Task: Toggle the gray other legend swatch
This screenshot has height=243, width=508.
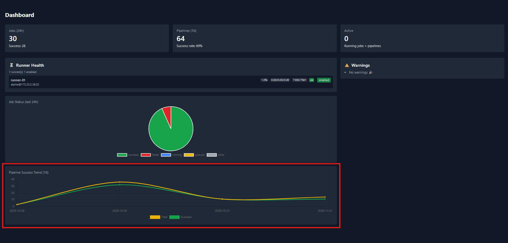Action: pyautogui.click(x=212, y=155)
